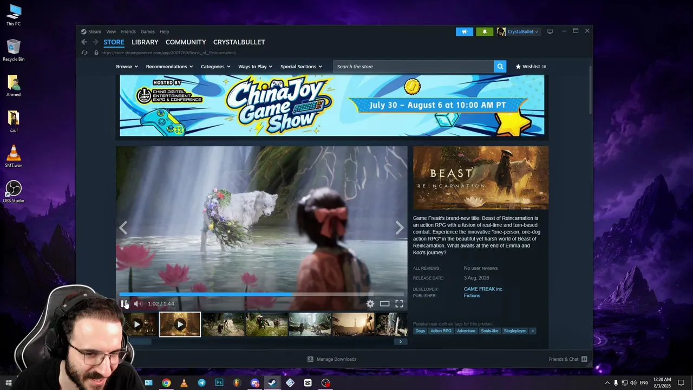Open the Friends menu
693x390 pixels.
pos(128,31)
